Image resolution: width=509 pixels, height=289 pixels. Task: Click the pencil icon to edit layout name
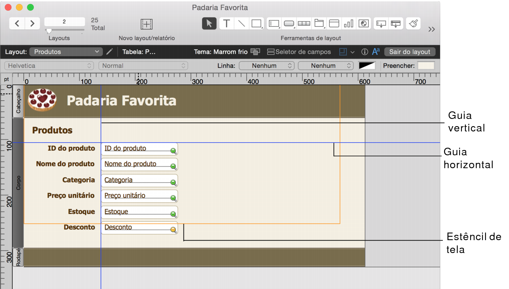point(110,52)
